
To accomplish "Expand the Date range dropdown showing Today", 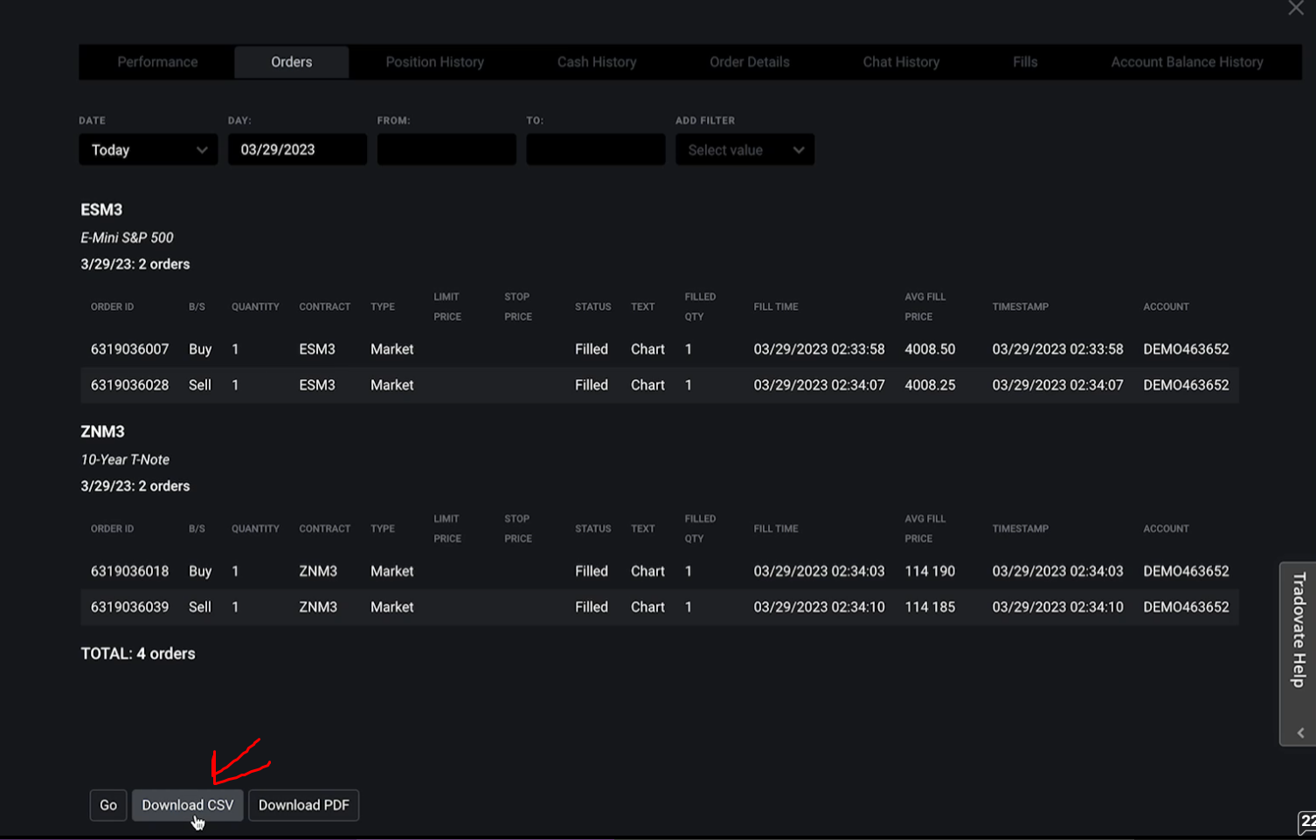I will click(x=149, y=150).
